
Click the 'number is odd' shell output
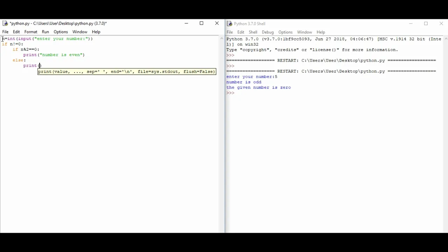tap(244, 82)
